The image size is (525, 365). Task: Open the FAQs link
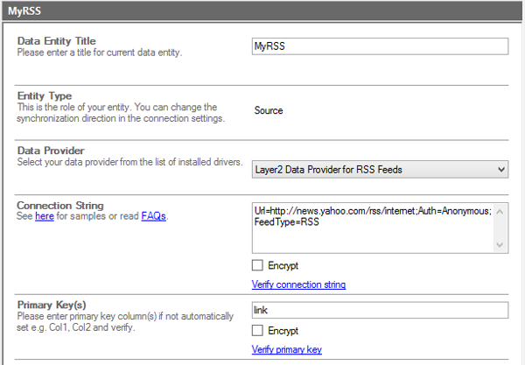pos(153,216)
